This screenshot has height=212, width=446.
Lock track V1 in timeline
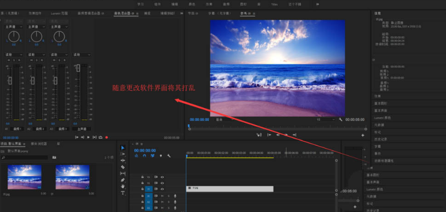[x=142, y=189]
